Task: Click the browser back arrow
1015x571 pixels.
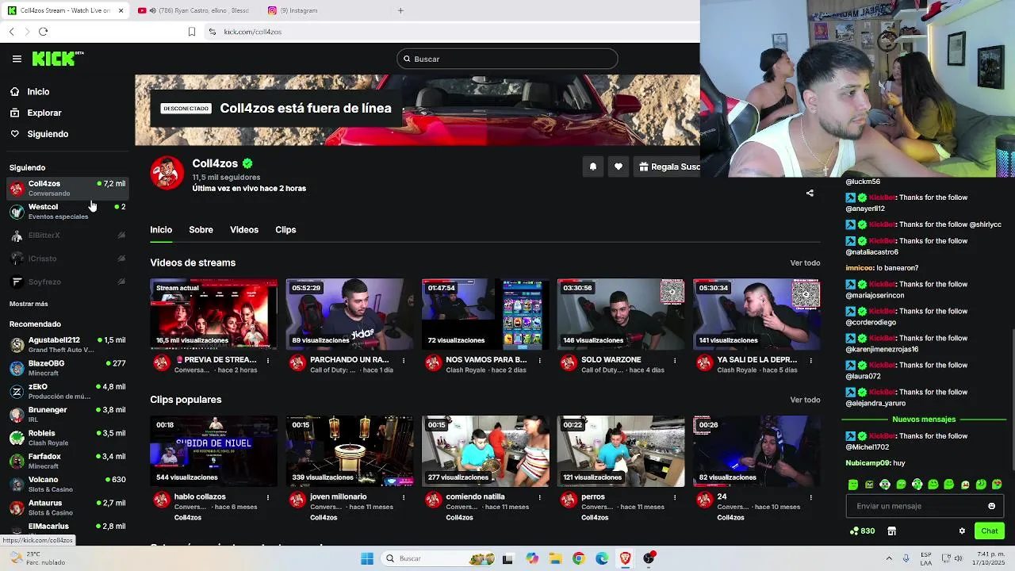Action: coord(12,32)
